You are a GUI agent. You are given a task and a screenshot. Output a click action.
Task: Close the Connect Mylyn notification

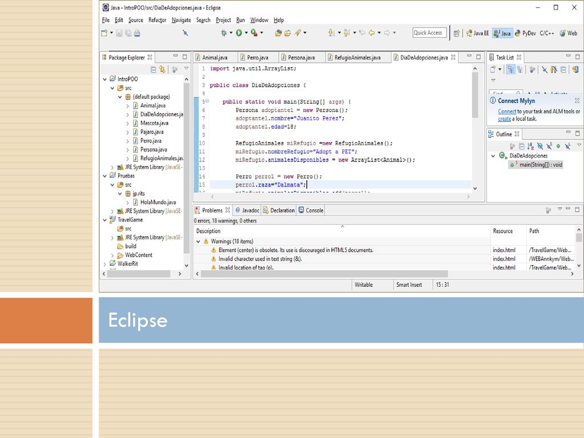pyautogui.click(x=577, y=100)
